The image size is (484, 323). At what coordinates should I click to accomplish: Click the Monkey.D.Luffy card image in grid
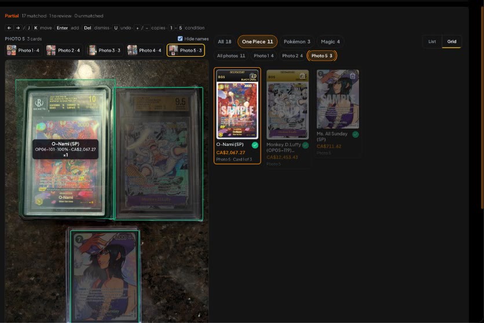click(x=287, y=105)
